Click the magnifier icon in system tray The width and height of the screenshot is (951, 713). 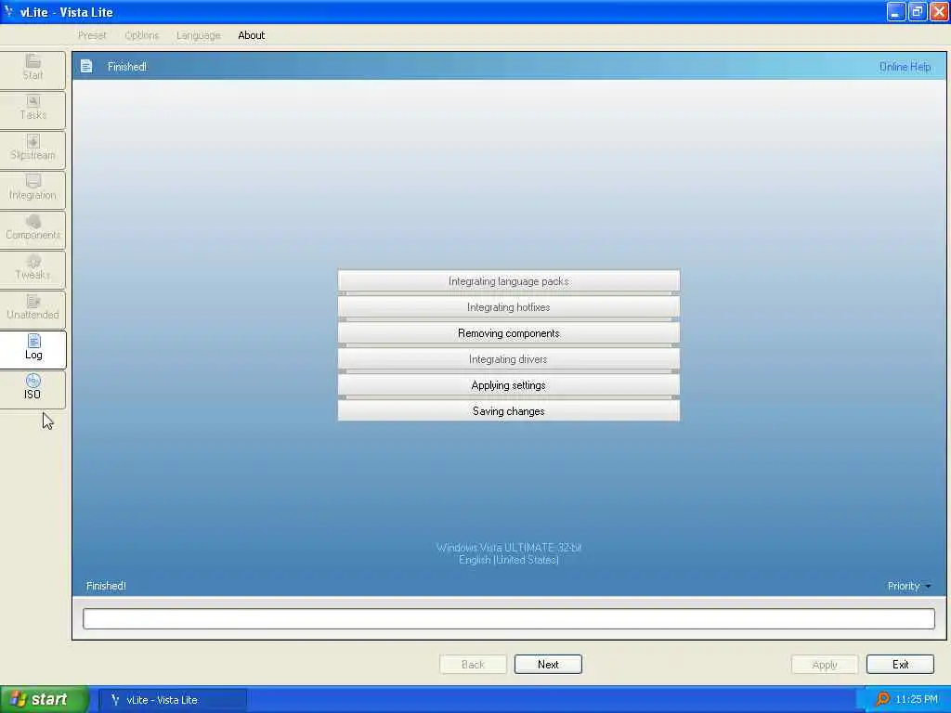tap(882, 699)
